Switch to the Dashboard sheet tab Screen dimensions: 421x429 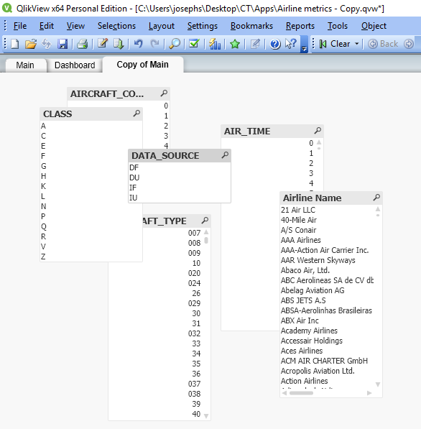[75, 65]
